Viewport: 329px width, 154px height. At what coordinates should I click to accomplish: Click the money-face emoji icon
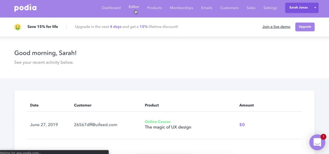click(x=18, y=27)
